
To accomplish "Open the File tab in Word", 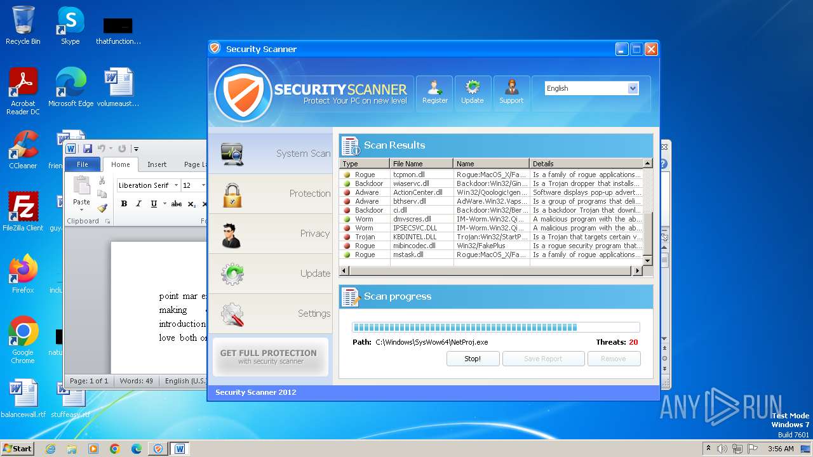I will 83,164.
